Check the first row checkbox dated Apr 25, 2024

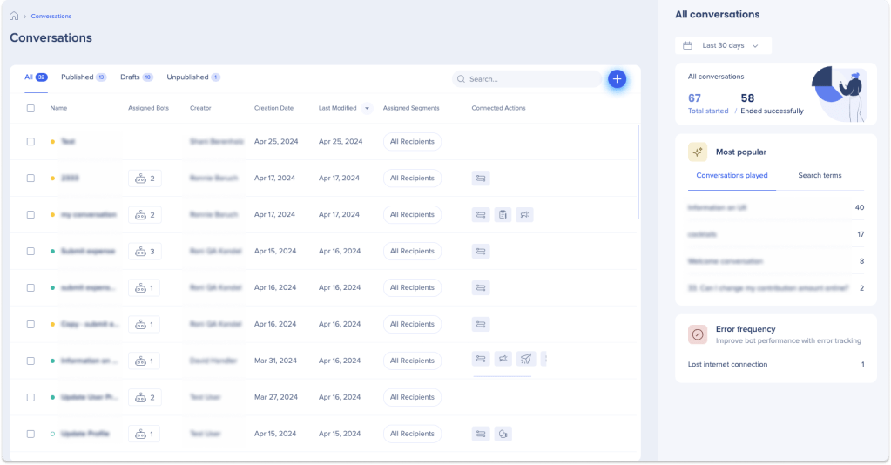(30, 141)
